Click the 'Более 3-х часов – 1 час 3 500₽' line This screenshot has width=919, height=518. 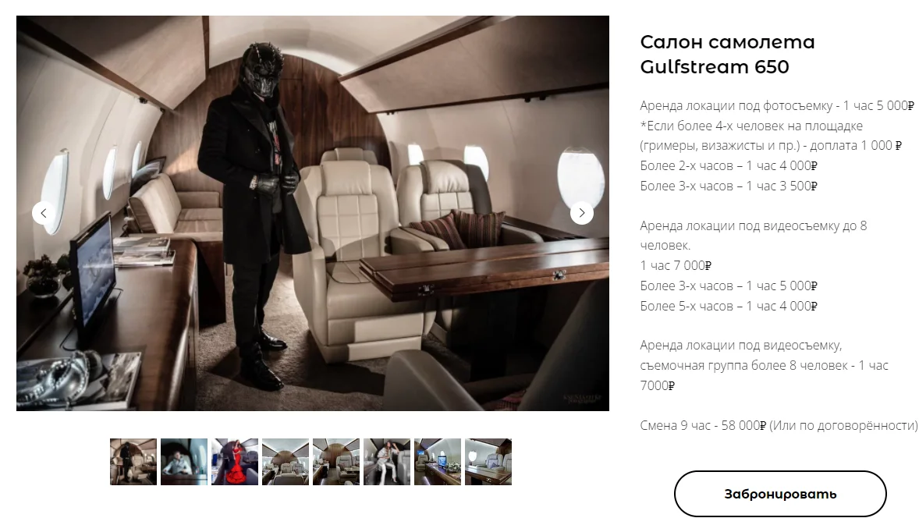coord(729,186)
